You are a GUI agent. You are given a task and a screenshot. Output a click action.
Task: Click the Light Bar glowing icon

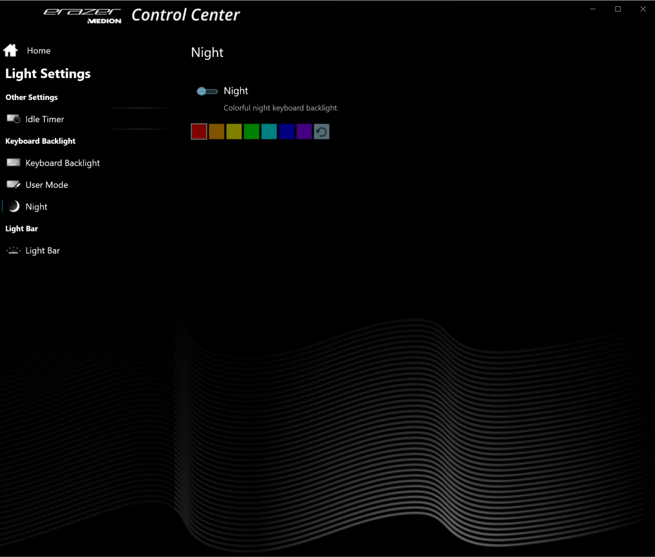click(x=13, y=251)
